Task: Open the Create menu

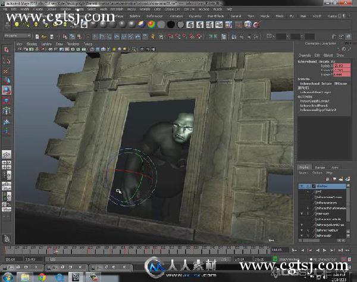Action: point(38,9)
